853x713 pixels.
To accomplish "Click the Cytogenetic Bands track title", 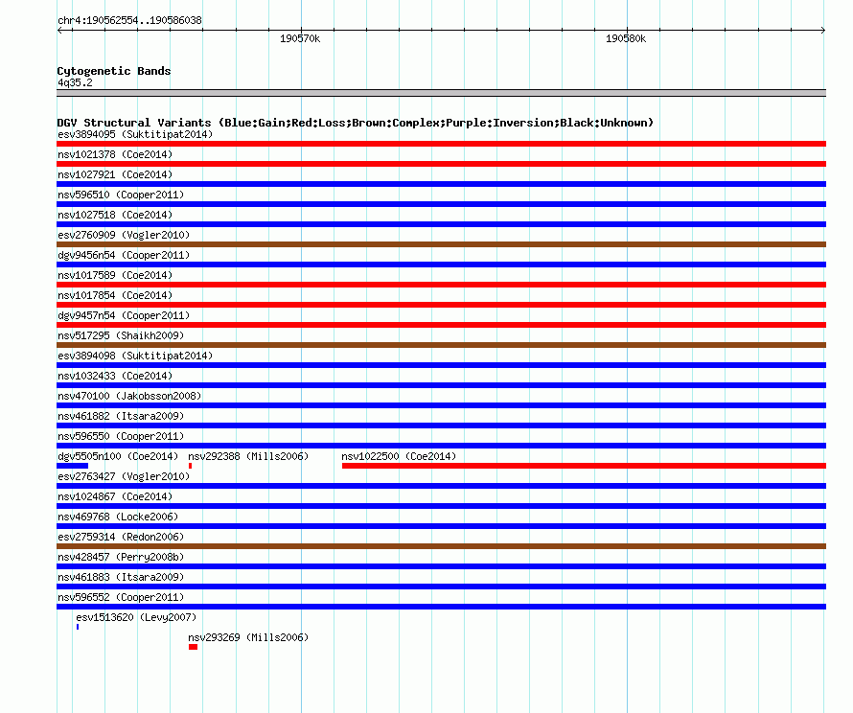I will [114, 71].
